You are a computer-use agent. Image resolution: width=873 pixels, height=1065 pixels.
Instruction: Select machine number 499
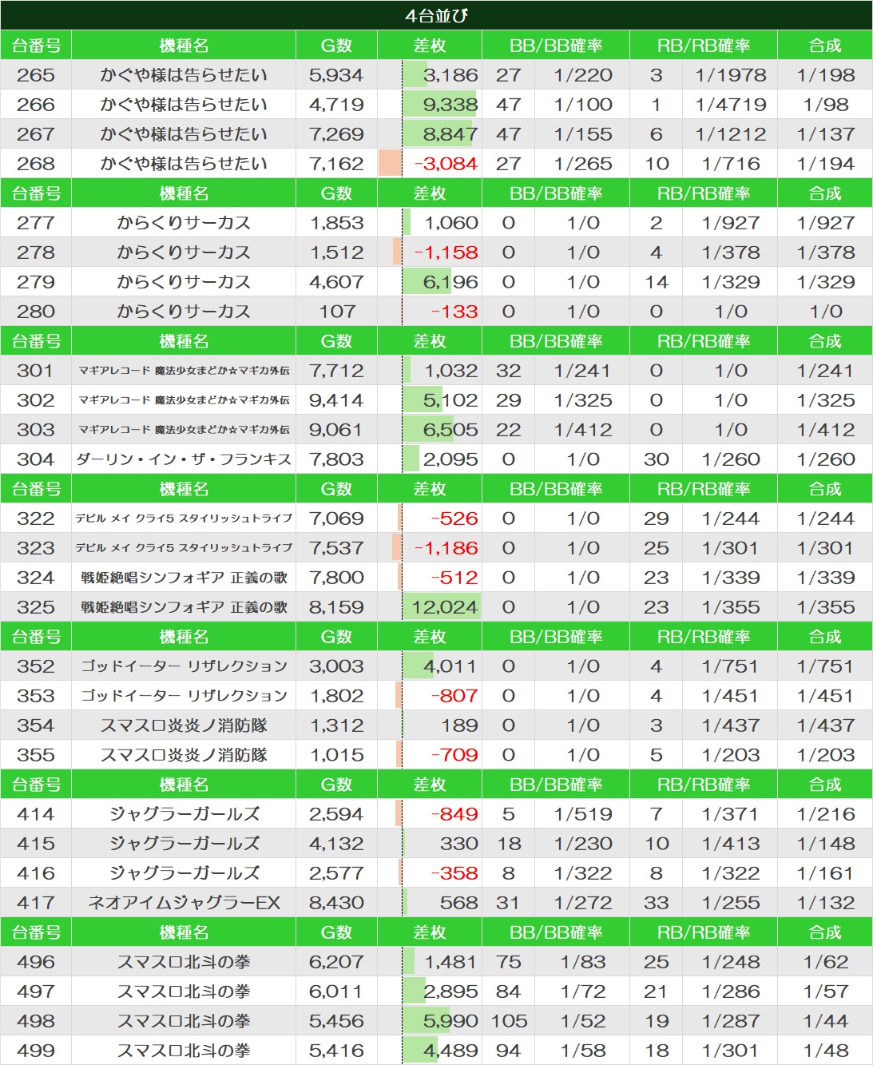coord(36,1051)
